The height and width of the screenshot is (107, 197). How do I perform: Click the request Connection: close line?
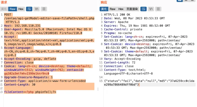pos(19,62)
